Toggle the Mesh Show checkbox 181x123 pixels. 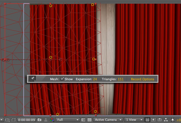coord(62,79)
